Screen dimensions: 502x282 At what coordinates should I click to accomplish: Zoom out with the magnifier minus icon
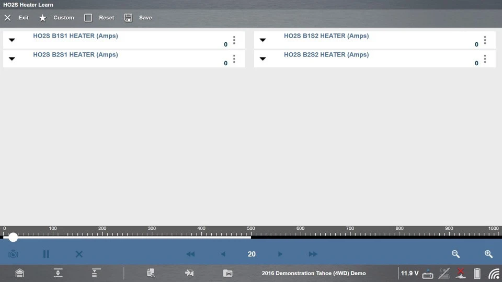[455, 254]
